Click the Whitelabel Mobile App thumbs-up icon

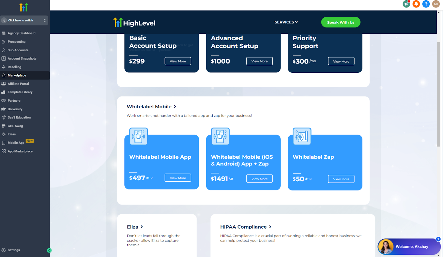(x=138, y=136)
